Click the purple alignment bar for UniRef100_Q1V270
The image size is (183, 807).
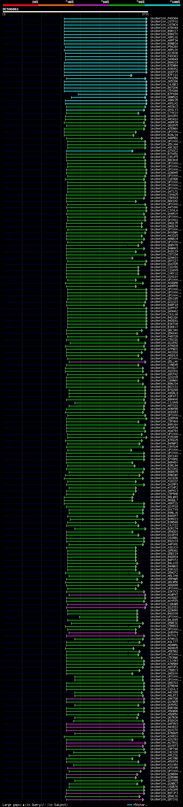[106, 730]
